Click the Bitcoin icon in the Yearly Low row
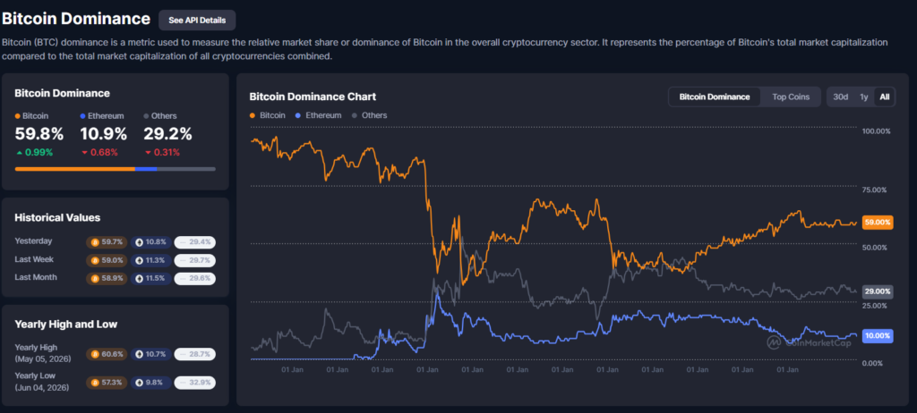Screen dimensions: 917x413 [95, 383]
